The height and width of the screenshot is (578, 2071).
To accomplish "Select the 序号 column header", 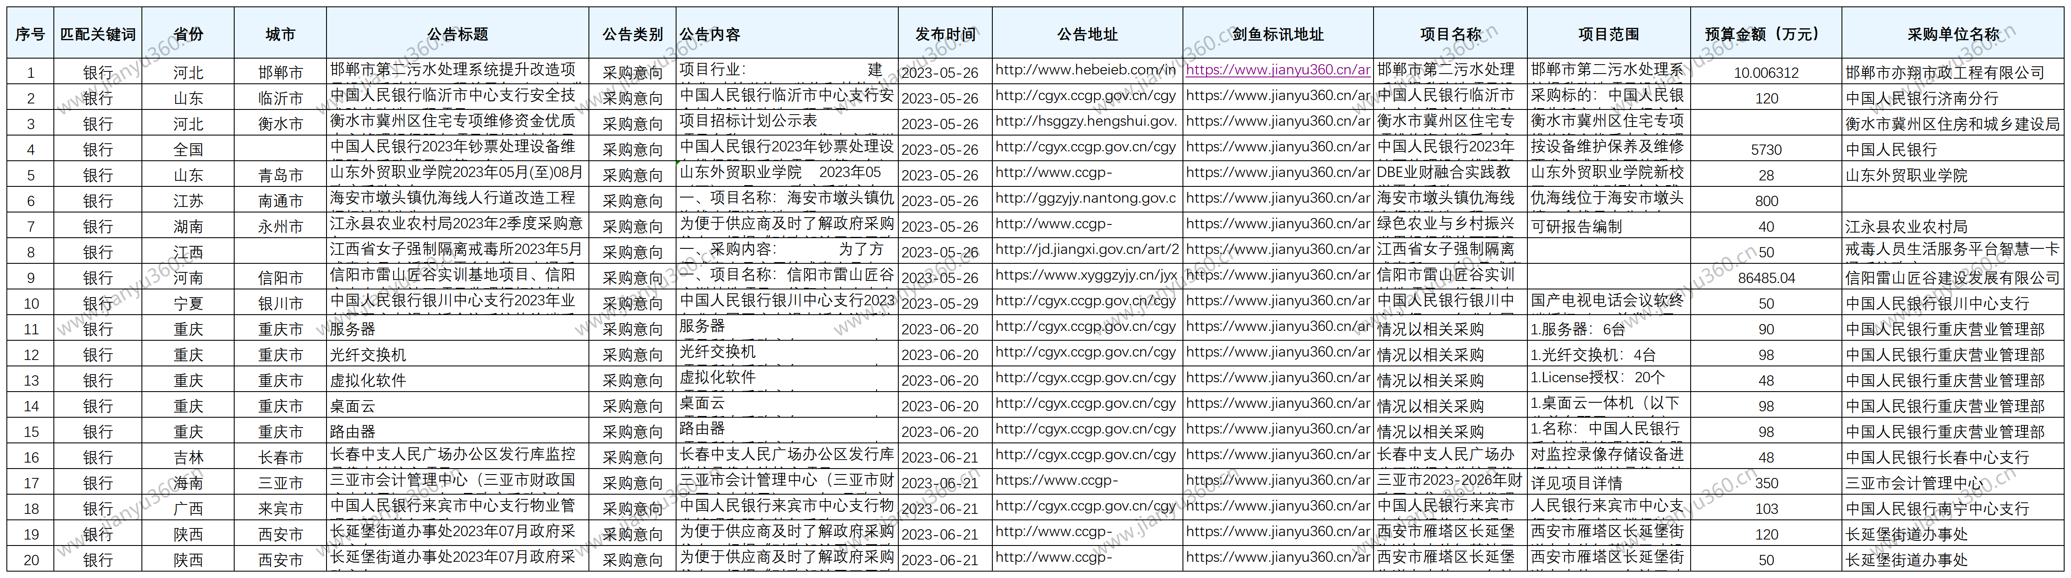I will [30, 34].
